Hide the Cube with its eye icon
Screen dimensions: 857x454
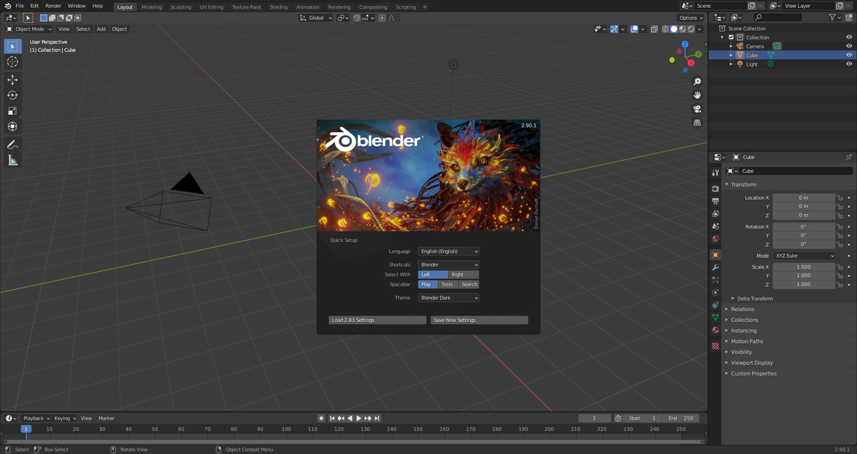point(849,55)
